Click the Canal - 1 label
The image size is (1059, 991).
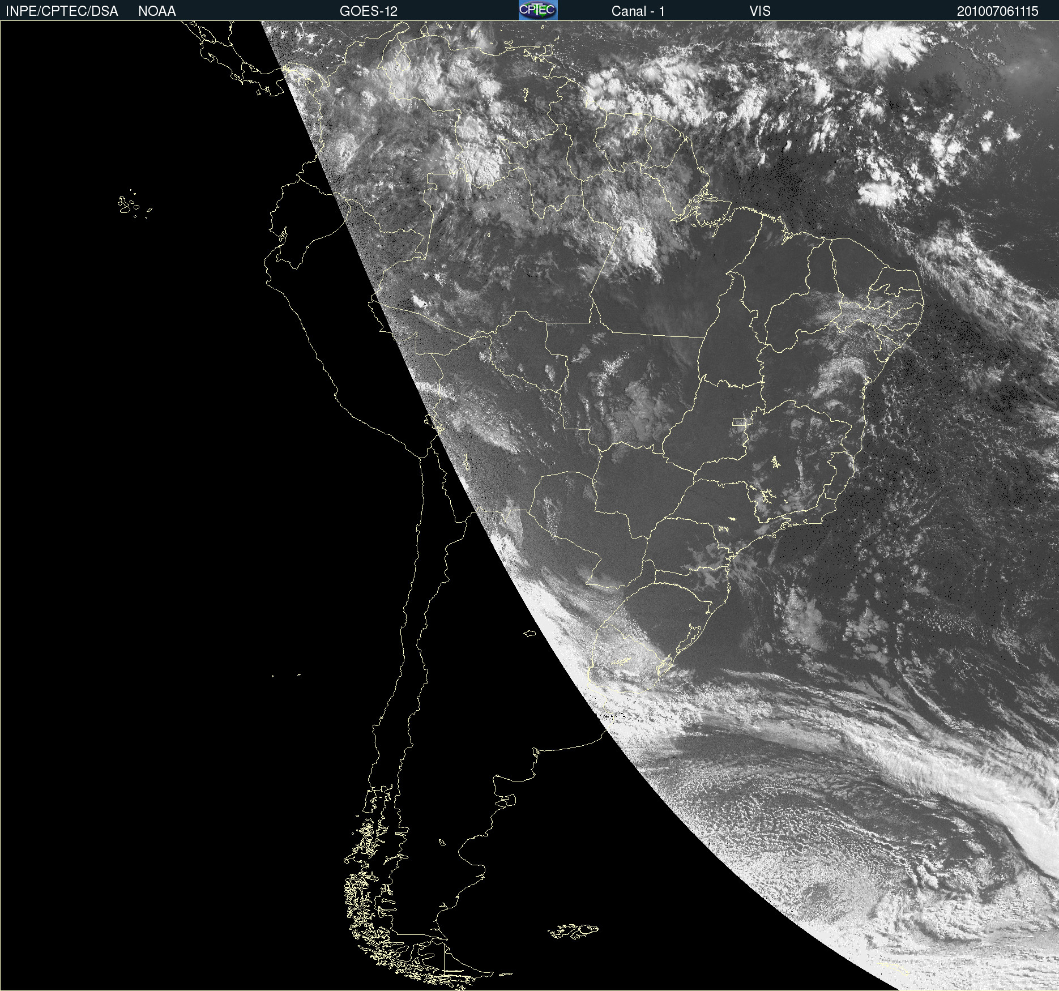tap(638, 11)
